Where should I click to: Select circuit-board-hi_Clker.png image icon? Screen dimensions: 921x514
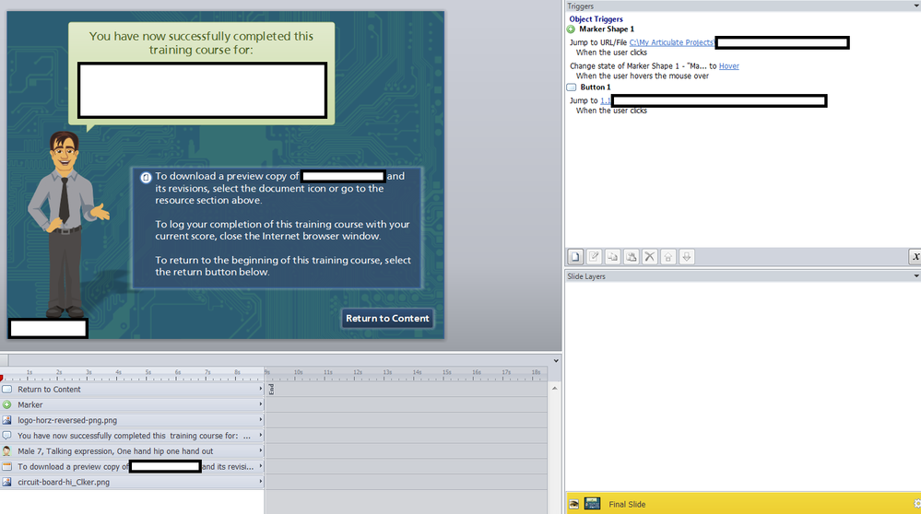pyautogui.click(x=7, y=482)
